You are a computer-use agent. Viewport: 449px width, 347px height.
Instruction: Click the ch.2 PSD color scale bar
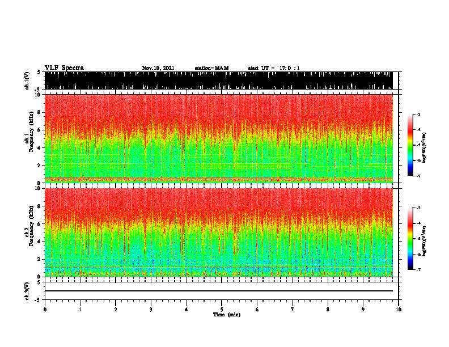[410, 239]
